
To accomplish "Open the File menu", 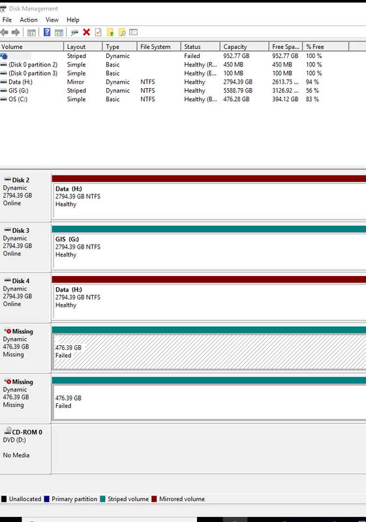I will click(7, 20).
